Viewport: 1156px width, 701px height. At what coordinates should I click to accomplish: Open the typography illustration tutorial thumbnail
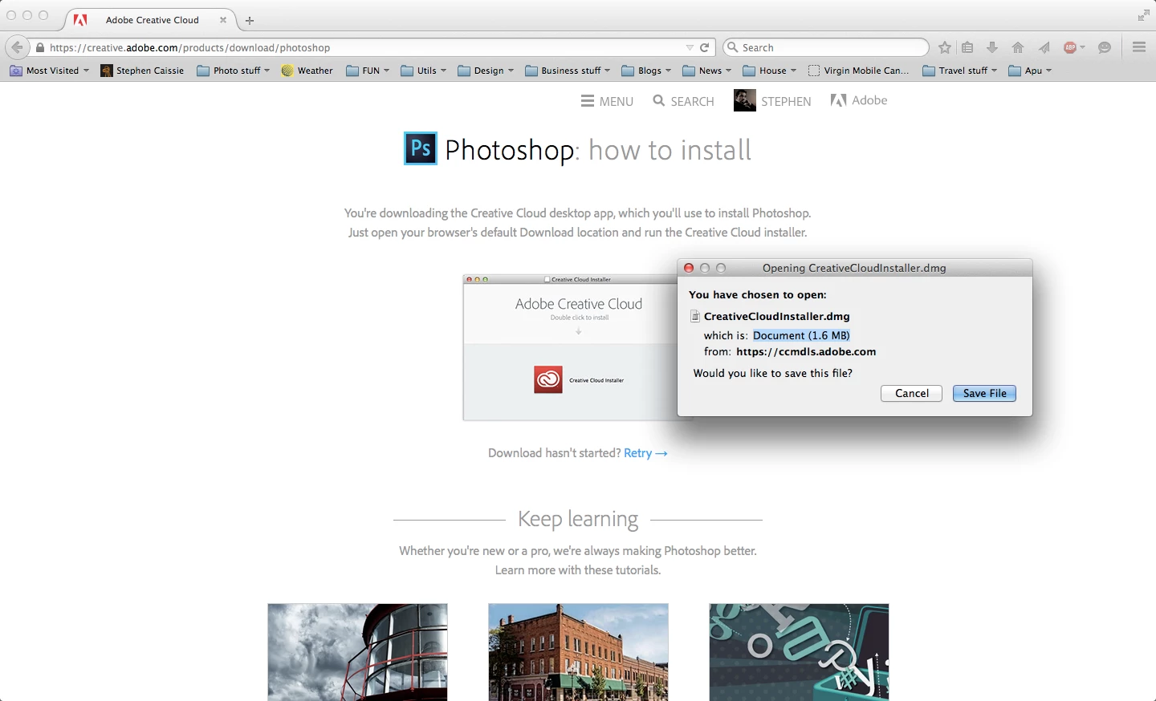(799, 652)
